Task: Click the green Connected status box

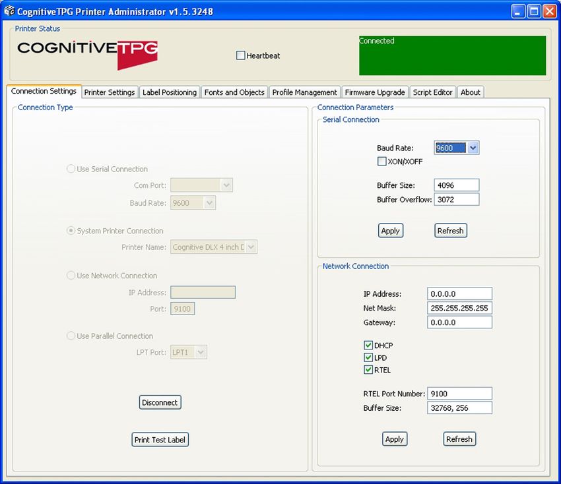Action: coord(453,55)
